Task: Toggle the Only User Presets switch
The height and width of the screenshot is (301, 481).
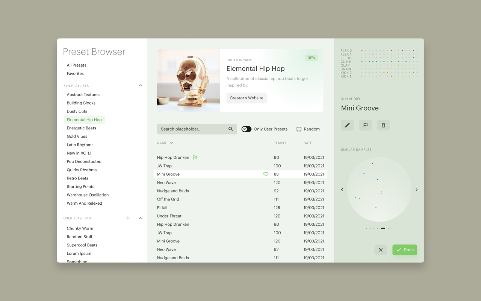Action: click(x=247, y=129)
